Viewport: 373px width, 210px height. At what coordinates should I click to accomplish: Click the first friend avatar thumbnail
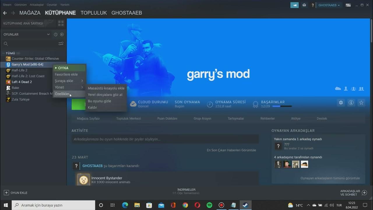278,164
